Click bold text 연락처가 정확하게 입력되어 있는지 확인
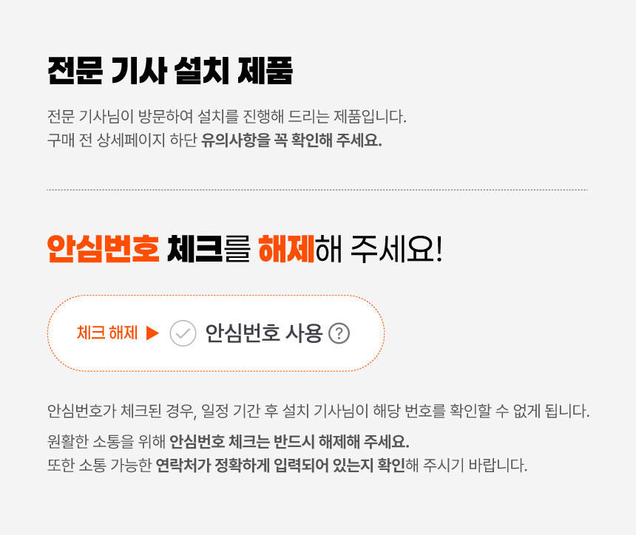This screenshot has width=636, height=535. coord(280,466)
